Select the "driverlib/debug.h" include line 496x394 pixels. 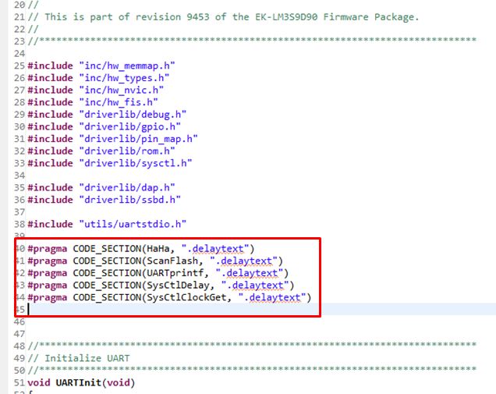[x=107, y=114]
